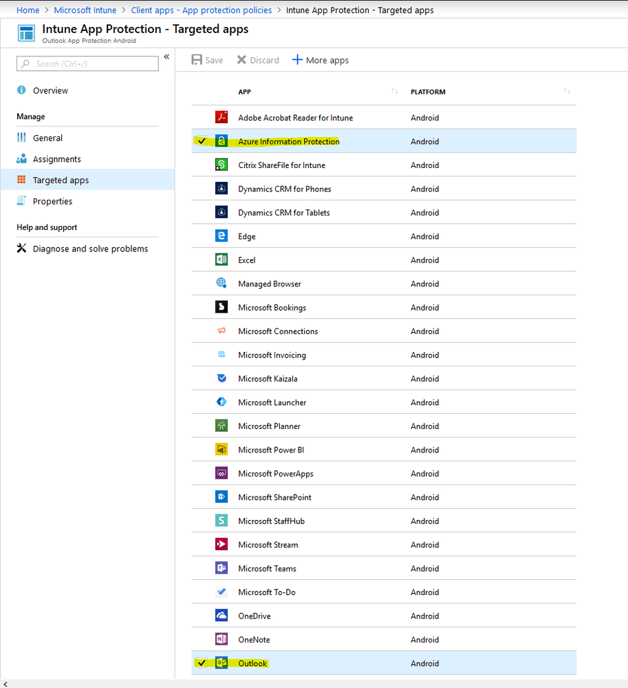
Task: Click the Microsoft PowerApps icon
Action: tap(221, 473)
